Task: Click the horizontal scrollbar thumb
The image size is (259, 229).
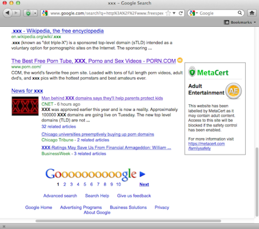Action: point(128,221)
